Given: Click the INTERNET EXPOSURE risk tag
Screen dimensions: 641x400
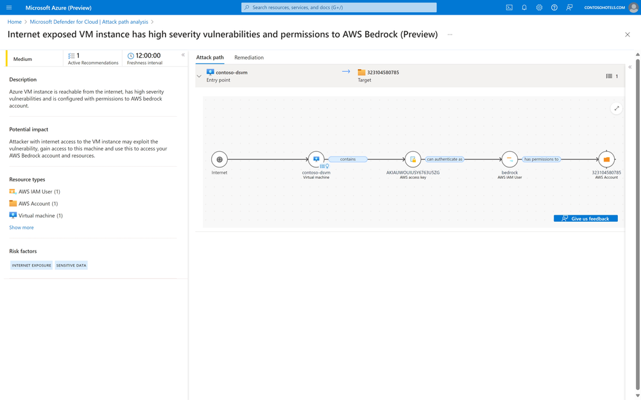Looking at the screenshot, I should point(31,265).
